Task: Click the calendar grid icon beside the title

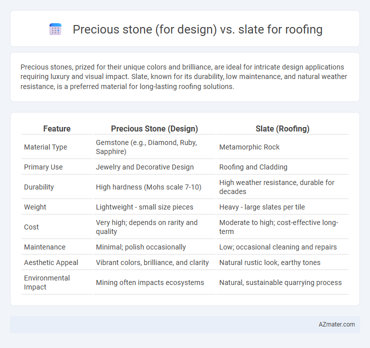Action: click(x=55, y=29)
